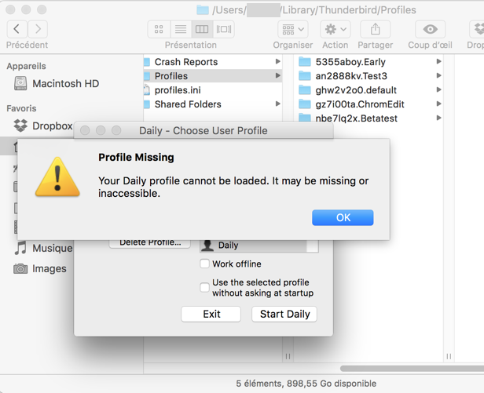Image resolution: width=484 pixels, height=393 pixels.
Task: Click the second column resize handle
Action: click(449, 356)
